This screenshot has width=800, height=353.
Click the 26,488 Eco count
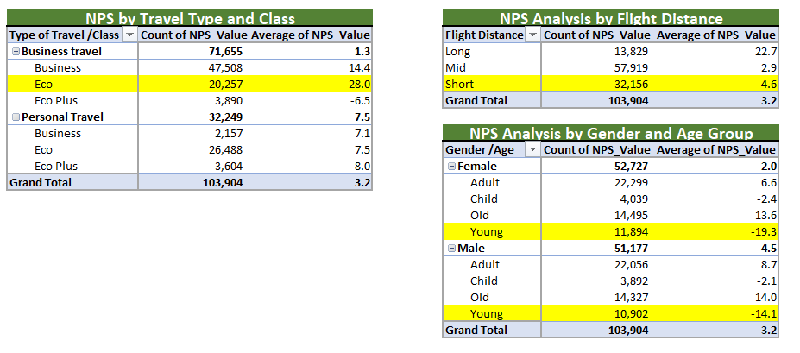[x=225, y=150]
